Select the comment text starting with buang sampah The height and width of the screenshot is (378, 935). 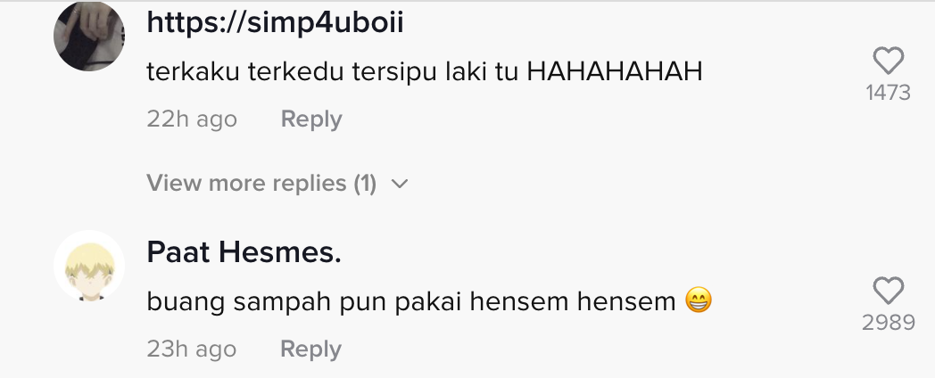(x=429, y=301)
